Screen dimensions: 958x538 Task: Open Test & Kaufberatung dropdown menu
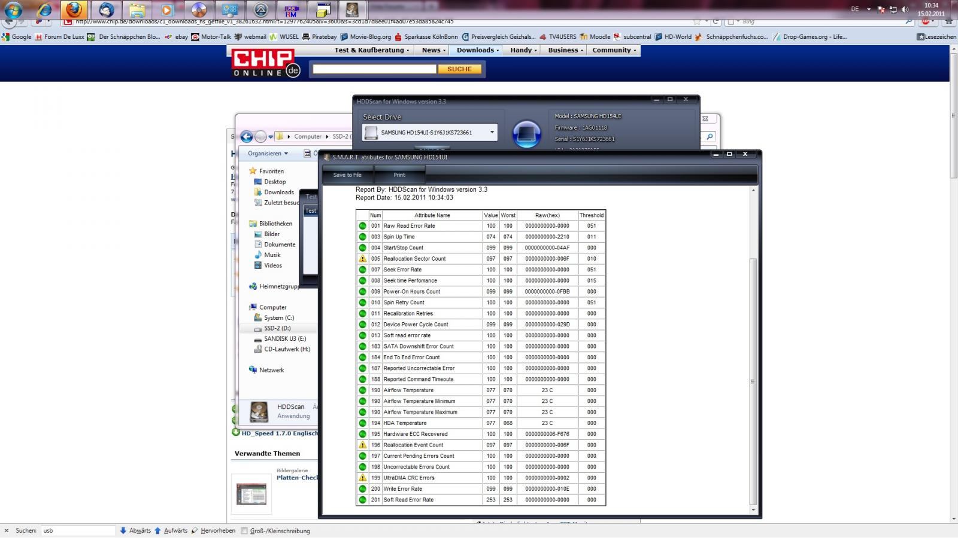(x=372, y=50)
